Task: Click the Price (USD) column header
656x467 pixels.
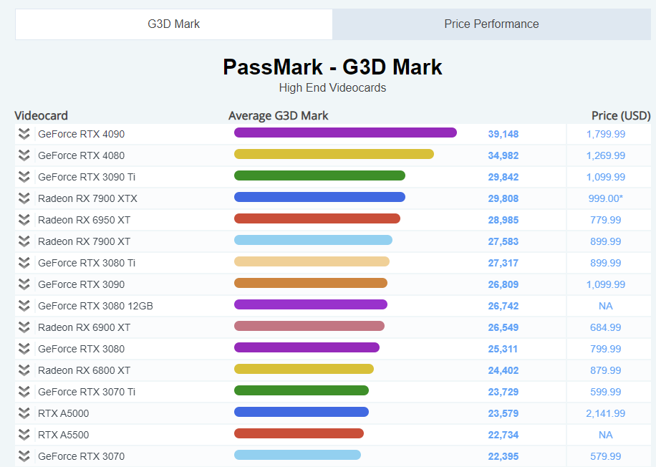Action: pos(621,115)
